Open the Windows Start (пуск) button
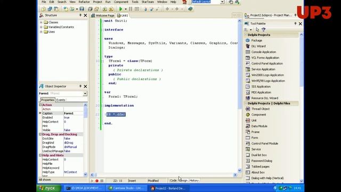341x192 pixels. click(48, 188)
